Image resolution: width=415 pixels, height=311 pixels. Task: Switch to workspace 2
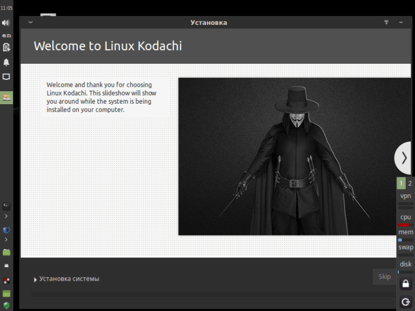pyautogui.click(x=410, y=183)
